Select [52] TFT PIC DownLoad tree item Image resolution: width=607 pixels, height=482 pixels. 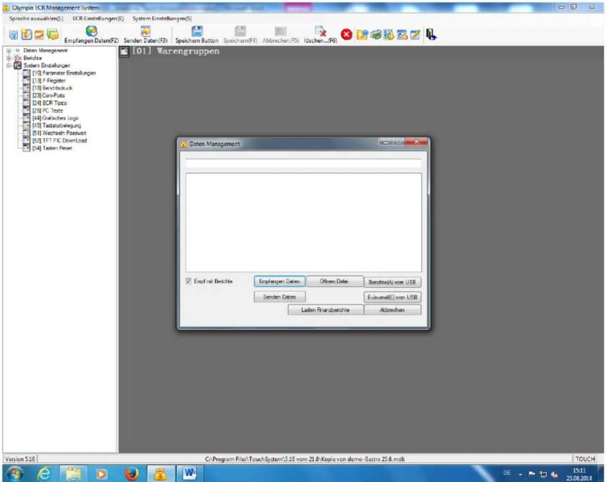60,141
